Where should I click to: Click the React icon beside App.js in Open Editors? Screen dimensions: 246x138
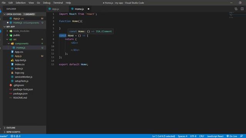[x=11, y=18]
